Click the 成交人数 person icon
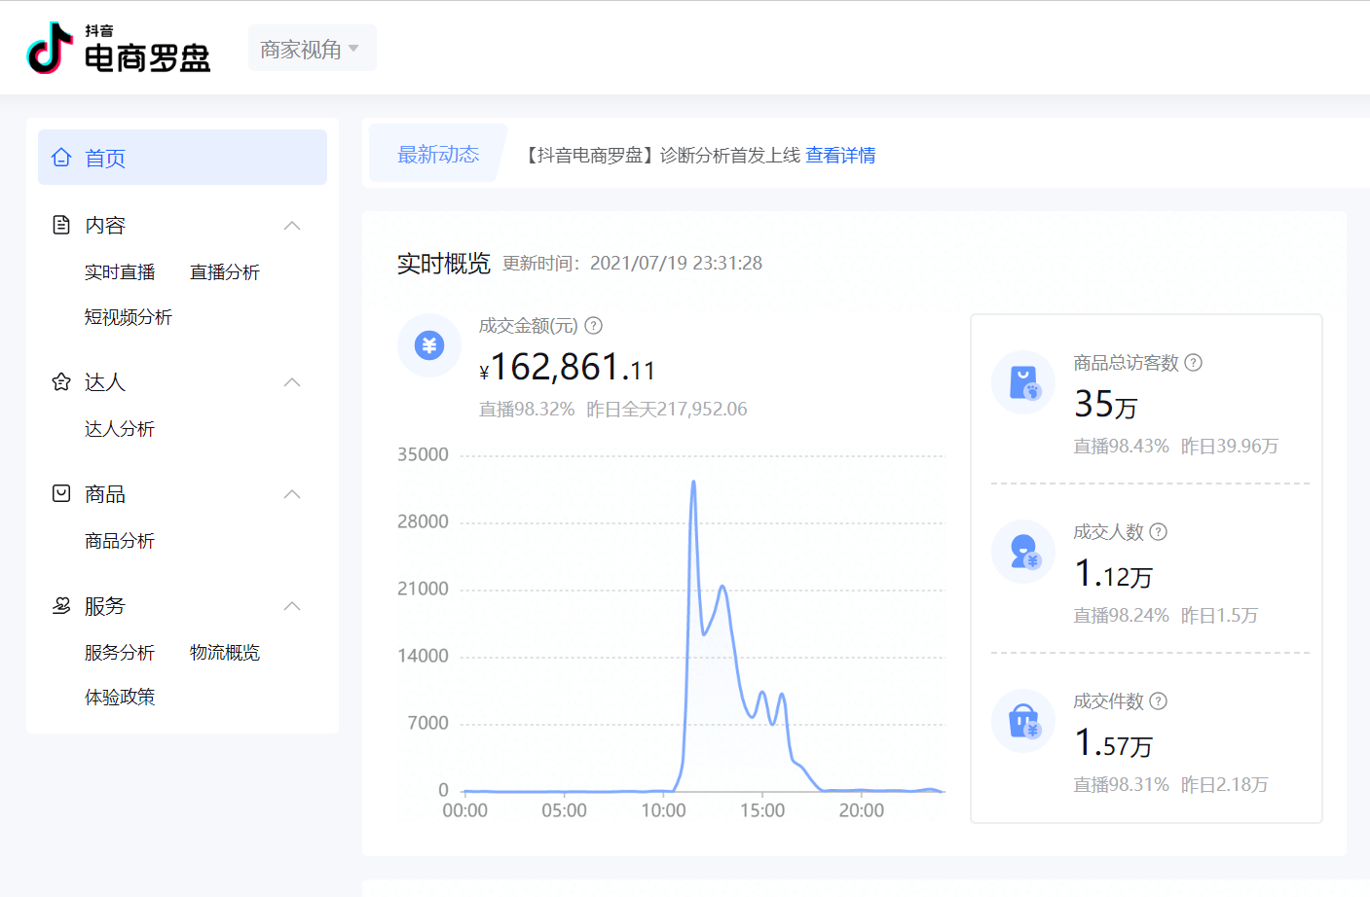Viewport: 1370px width, 897px height. 1023,552
